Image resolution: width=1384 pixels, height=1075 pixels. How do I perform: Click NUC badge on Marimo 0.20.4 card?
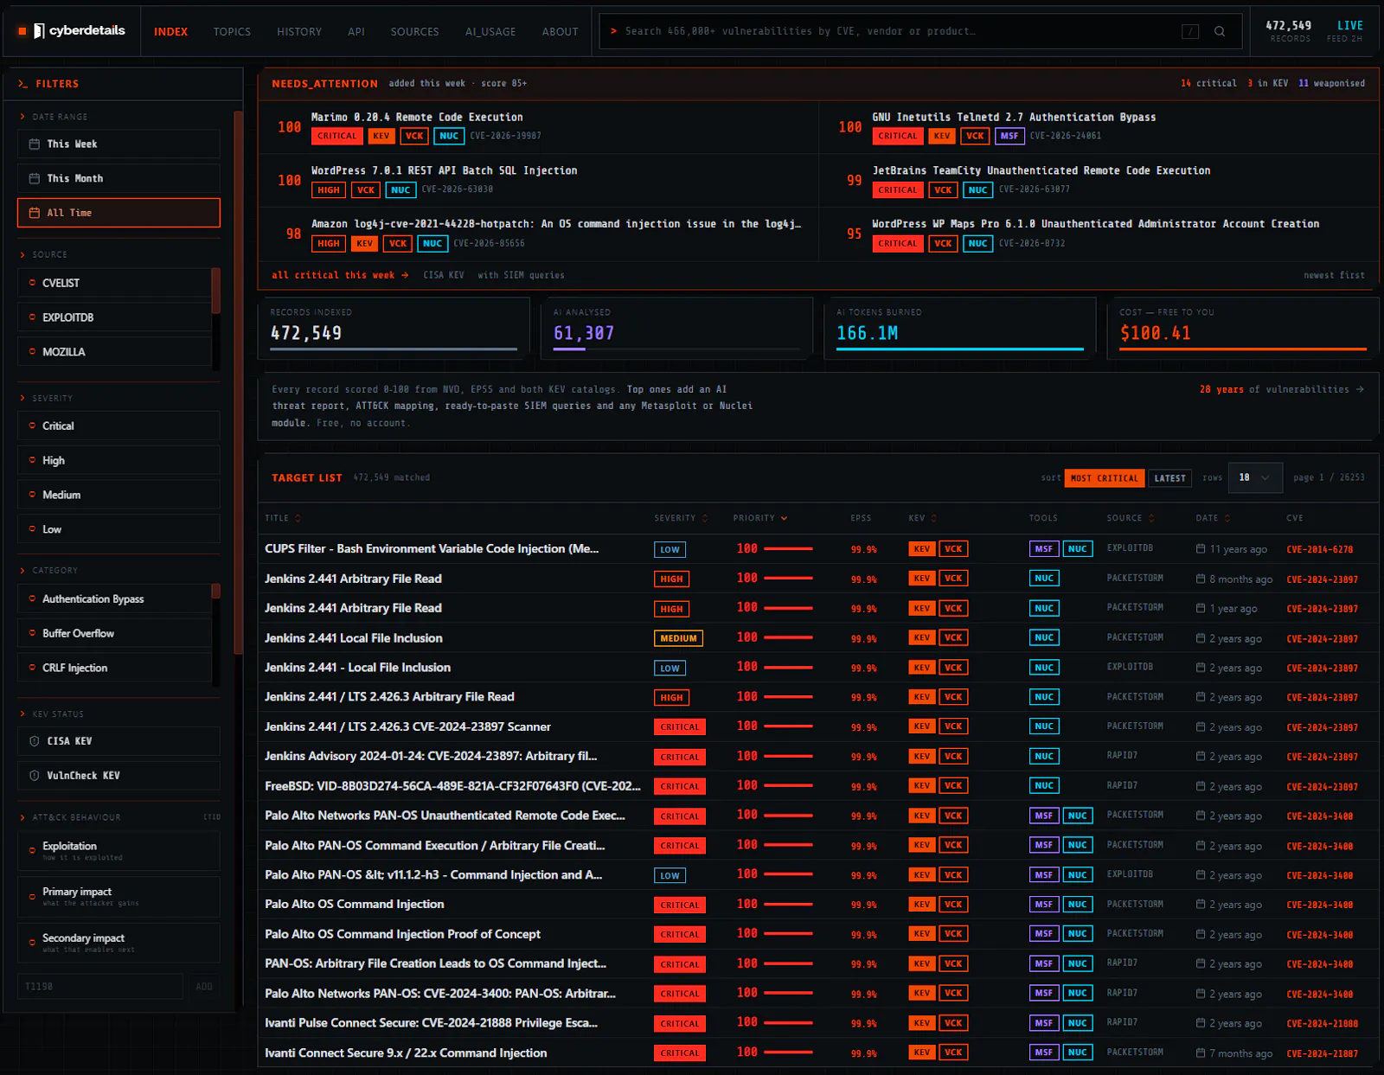click(449, 136)
